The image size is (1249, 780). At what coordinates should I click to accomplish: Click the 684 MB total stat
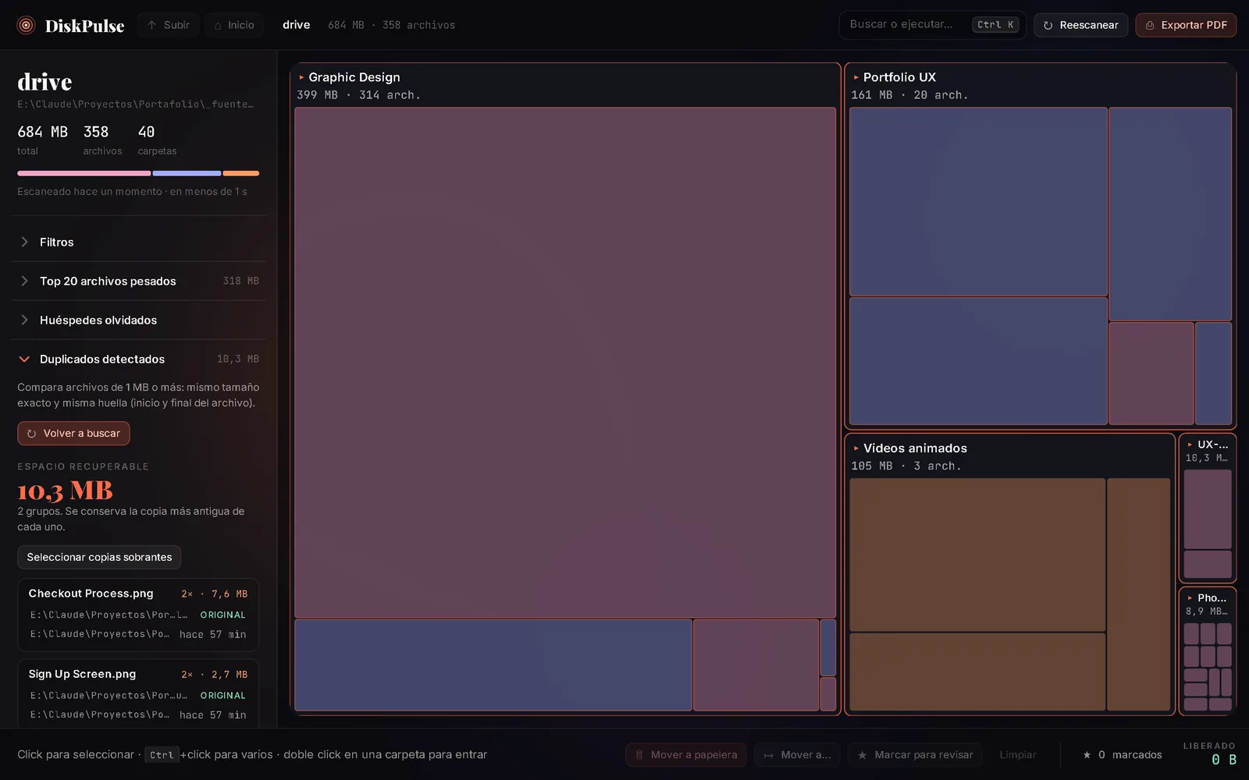click(42, 140)
